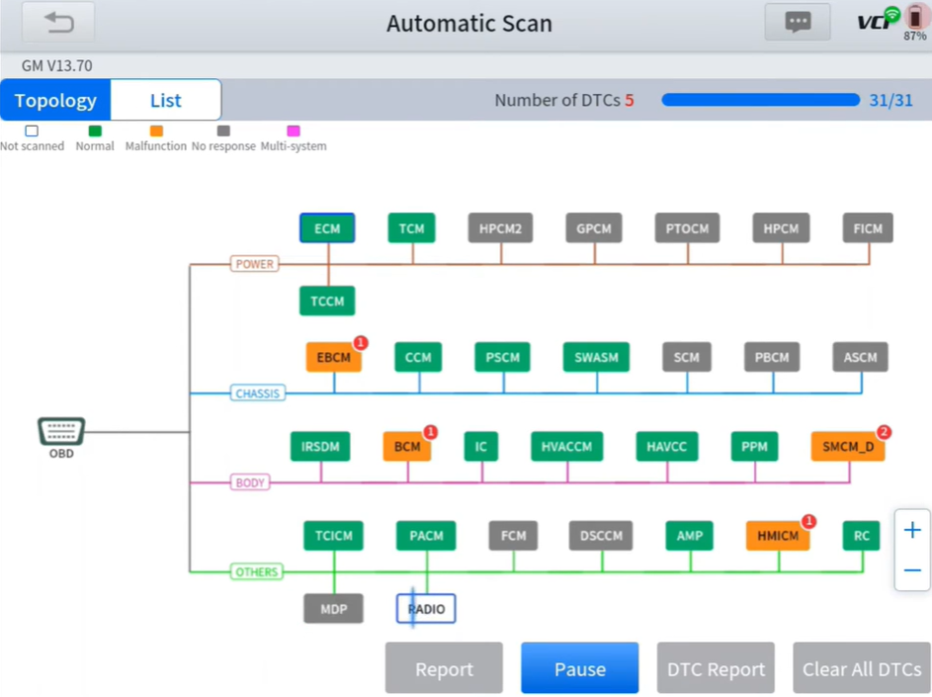Click the GM V13.70 version text
The image size is (932, 697).
pyautogui.click(x=57, y=65)
